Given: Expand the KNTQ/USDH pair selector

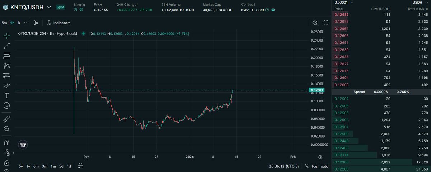Looking at the screenshot, I should pyautogui.click(x=49, y=7).
